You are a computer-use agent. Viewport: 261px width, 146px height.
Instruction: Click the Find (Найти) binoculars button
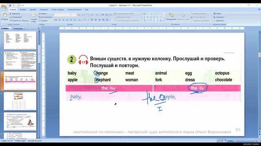217,13
